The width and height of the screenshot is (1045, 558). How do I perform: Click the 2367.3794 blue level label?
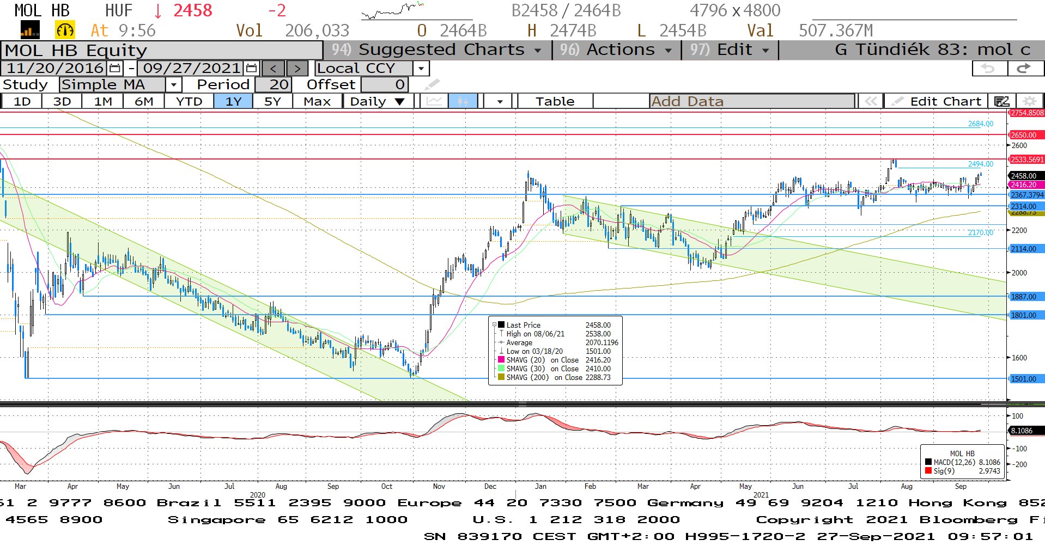coord(1027,195)
